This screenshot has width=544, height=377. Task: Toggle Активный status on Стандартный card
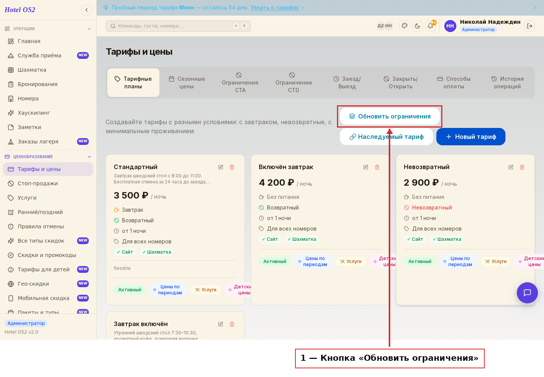point(130,290)
